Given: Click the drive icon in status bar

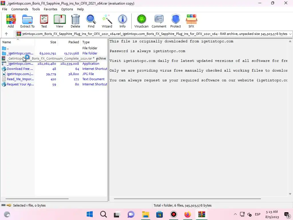Looking at the screenshot, I should (3, 205).
